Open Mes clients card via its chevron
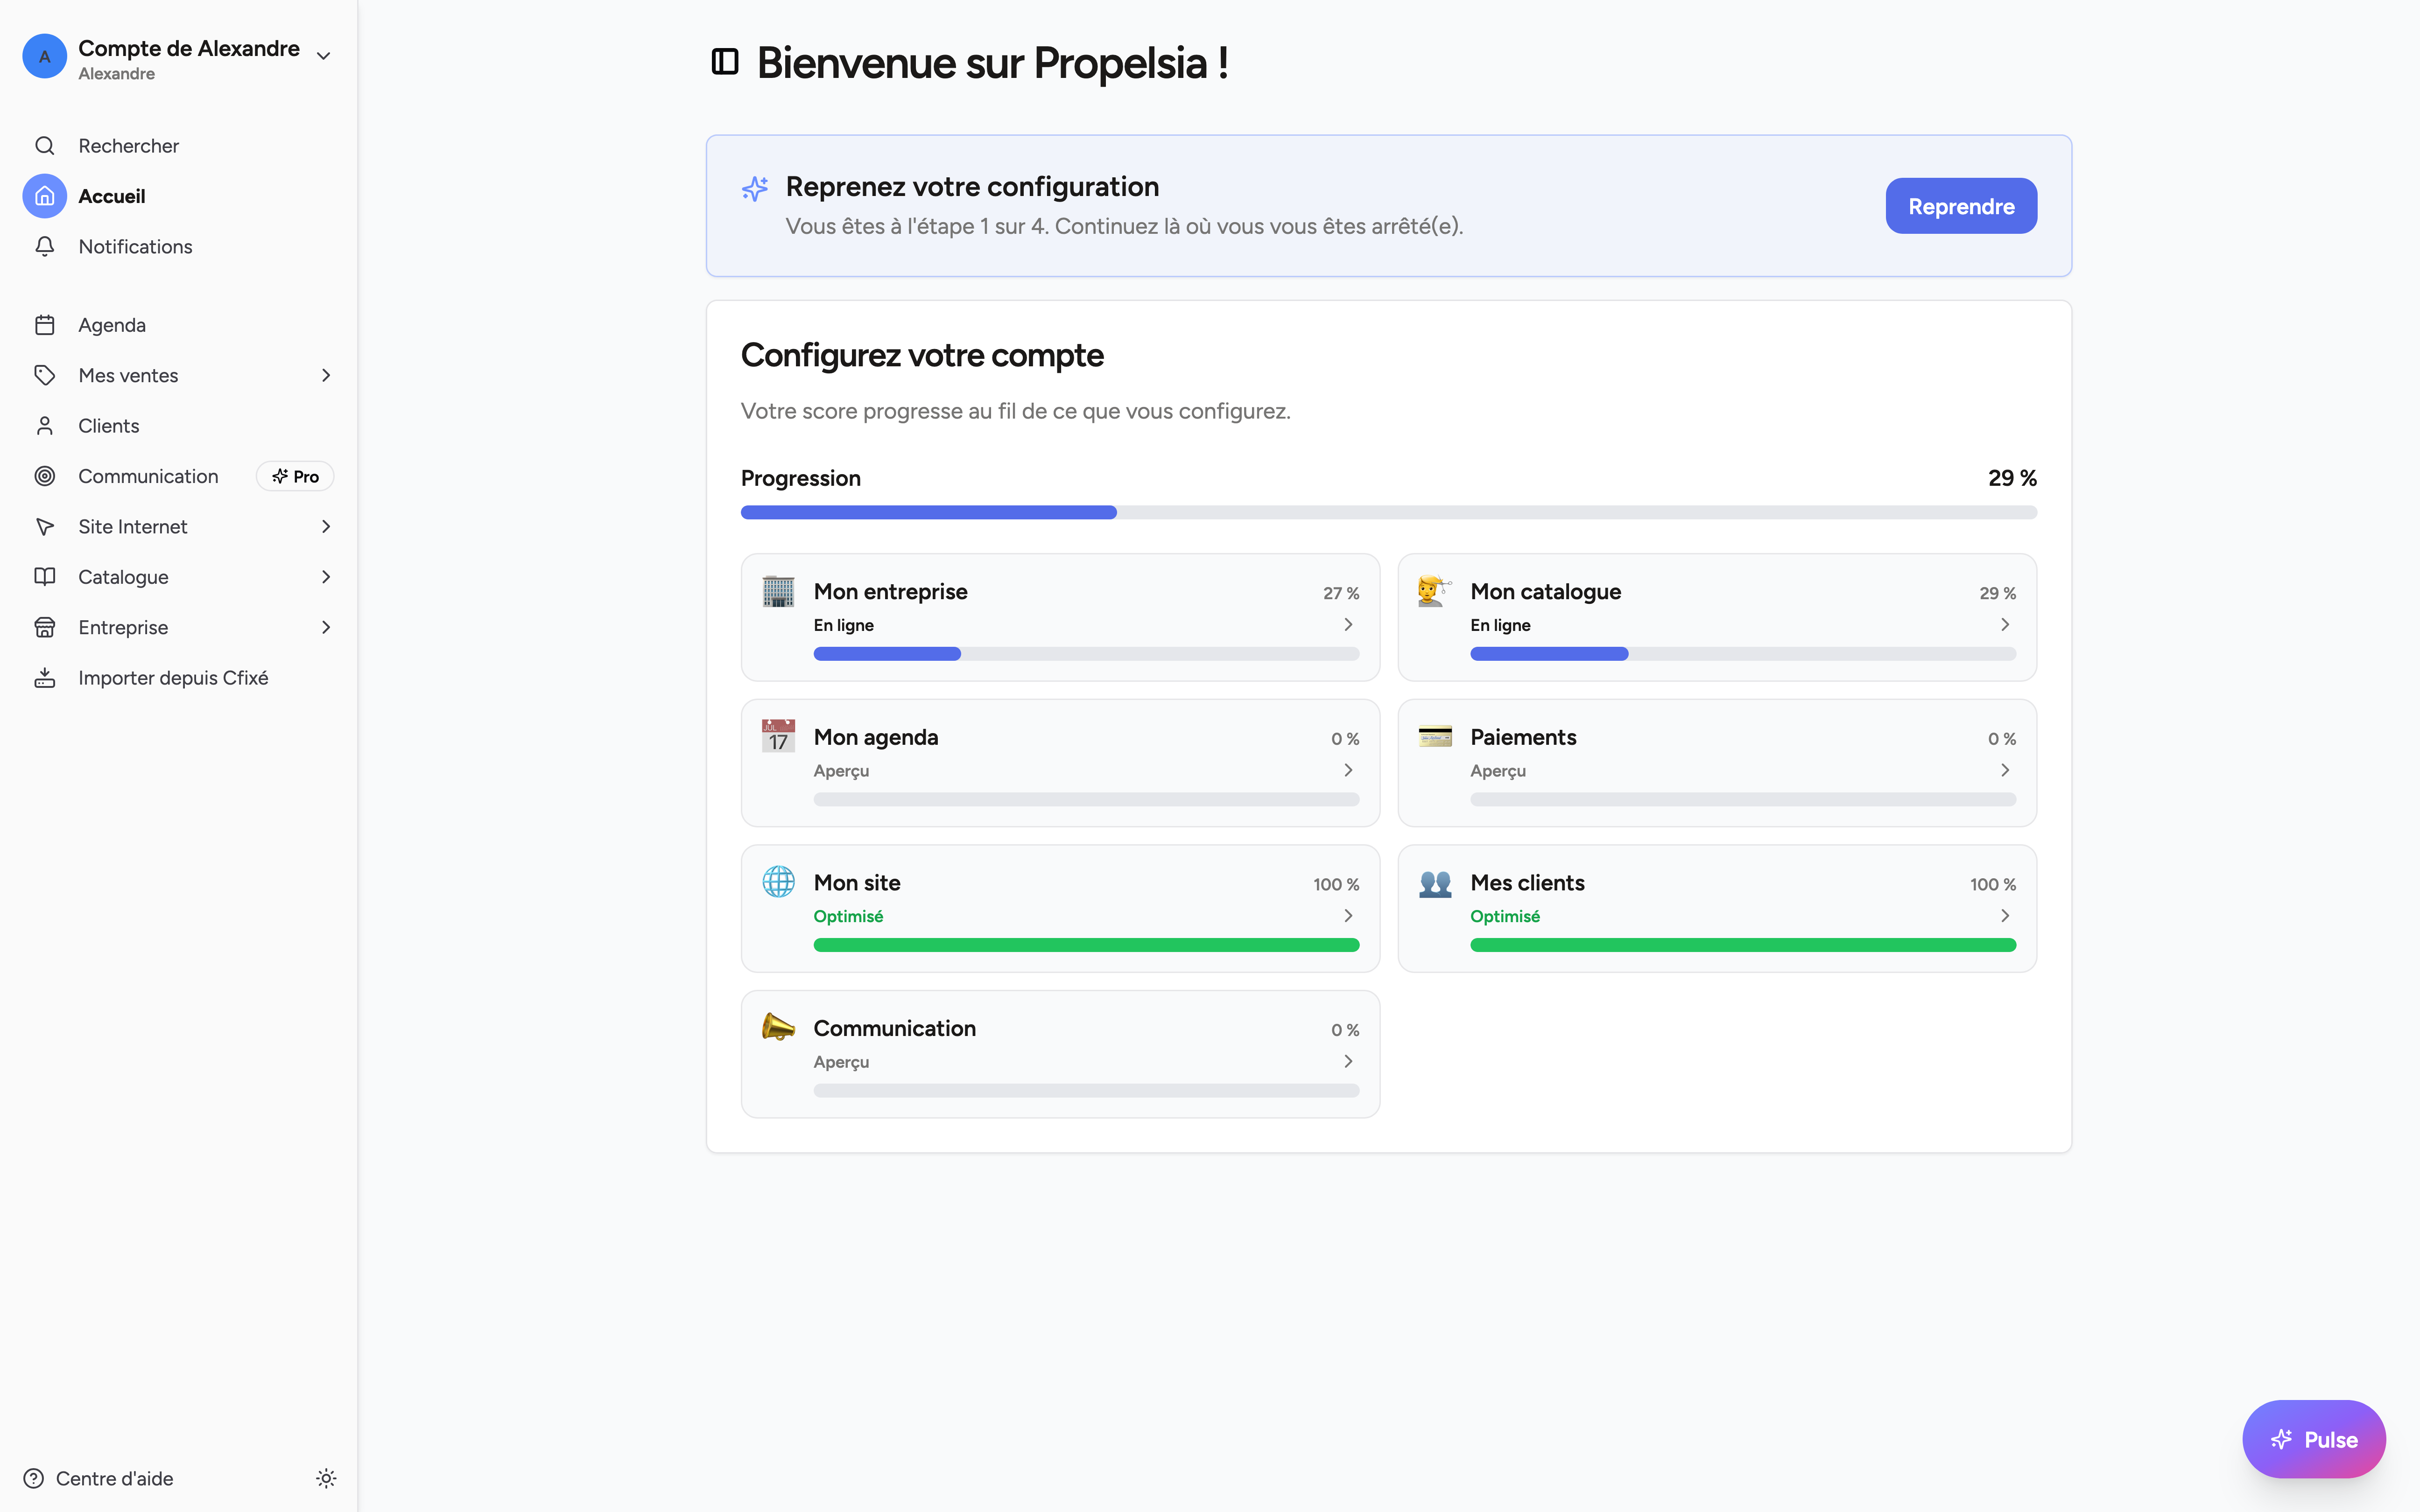 [x=2005, y=915]
